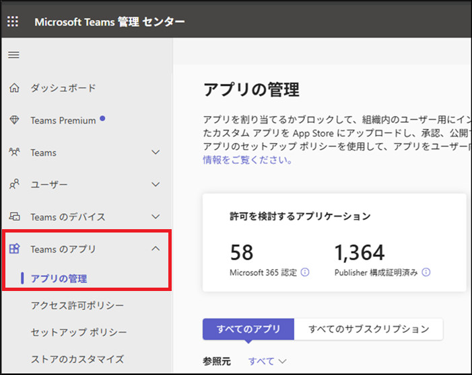Viewport: 472px width, 375px height.
Task: Click the Dashboard home icon
Action: coord(14,88)
